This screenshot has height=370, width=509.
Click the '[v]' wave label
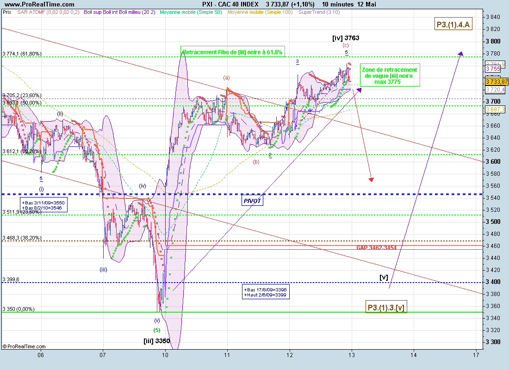[x=384, y=277]
